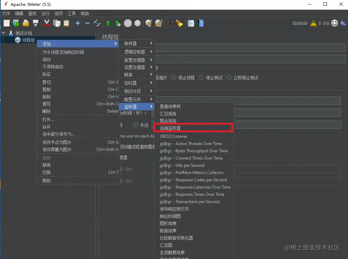Choose 查看结果树 listener
The height and width of the screenshot is (259, 348).
point(194,106)
